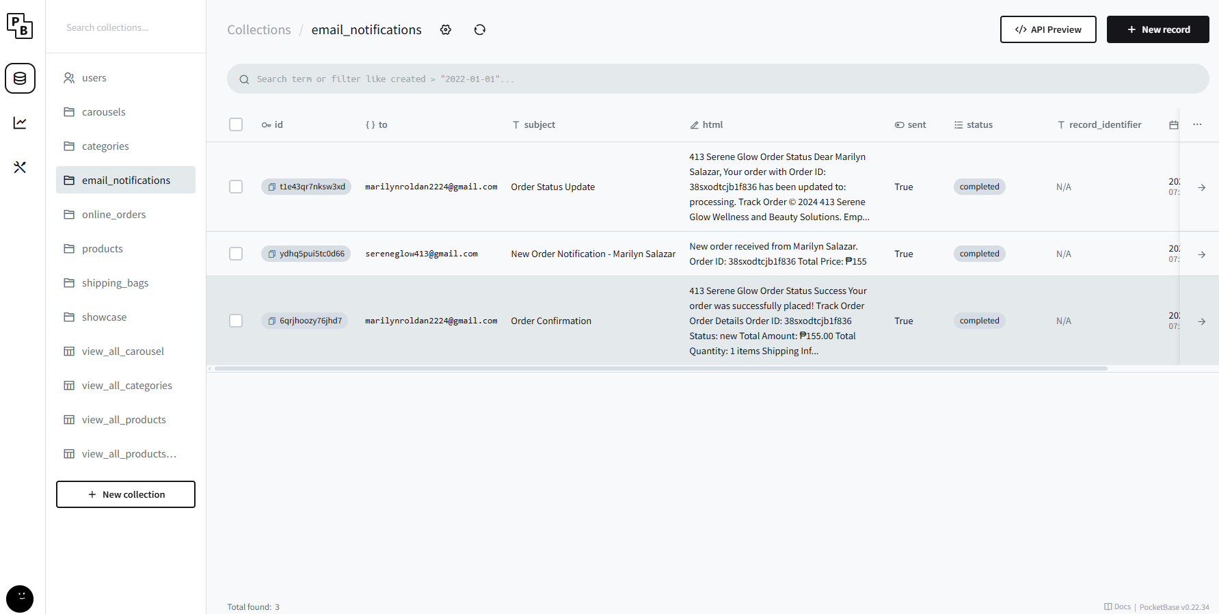Open the Order Confirmation record arrow
This screenshot has width=1219, height=614.
(x=1201, y=321)
